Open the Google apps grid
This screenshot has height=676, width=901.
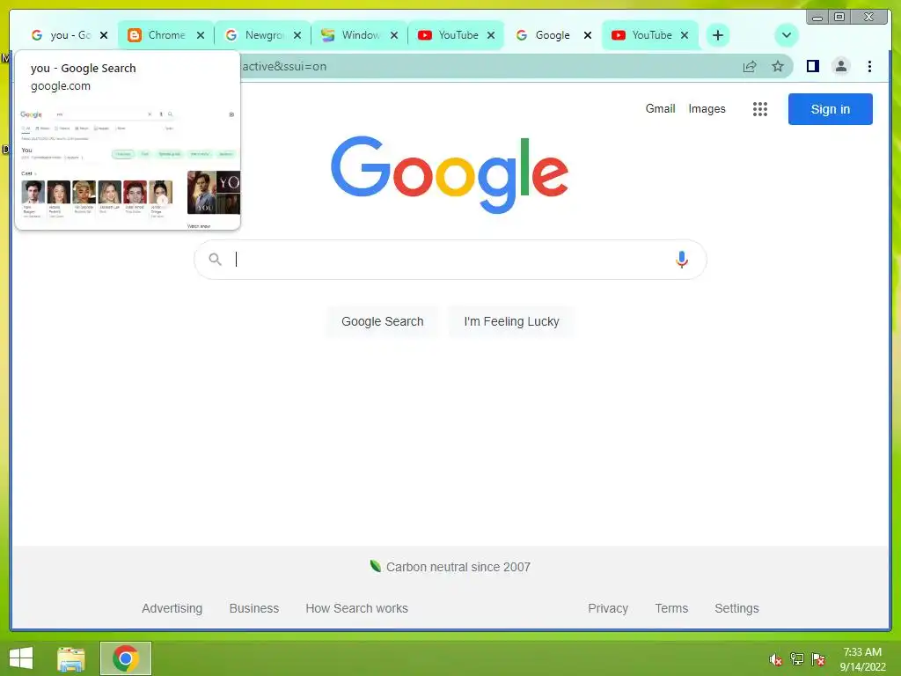point(760,109)
